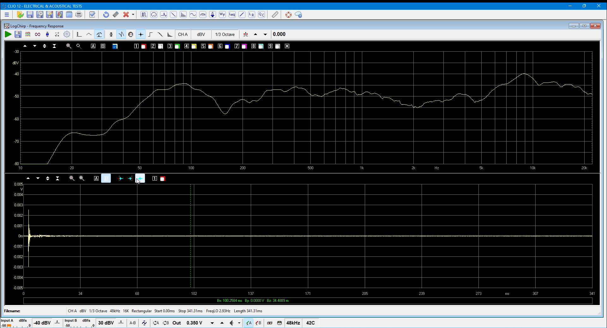Click up arrow next to 0.000 value
This screenshot has width=607, height=328.
tap(255, 34)
